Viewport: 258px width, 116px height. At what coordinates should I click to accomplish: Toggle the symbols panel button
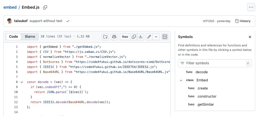click(165, 37)
